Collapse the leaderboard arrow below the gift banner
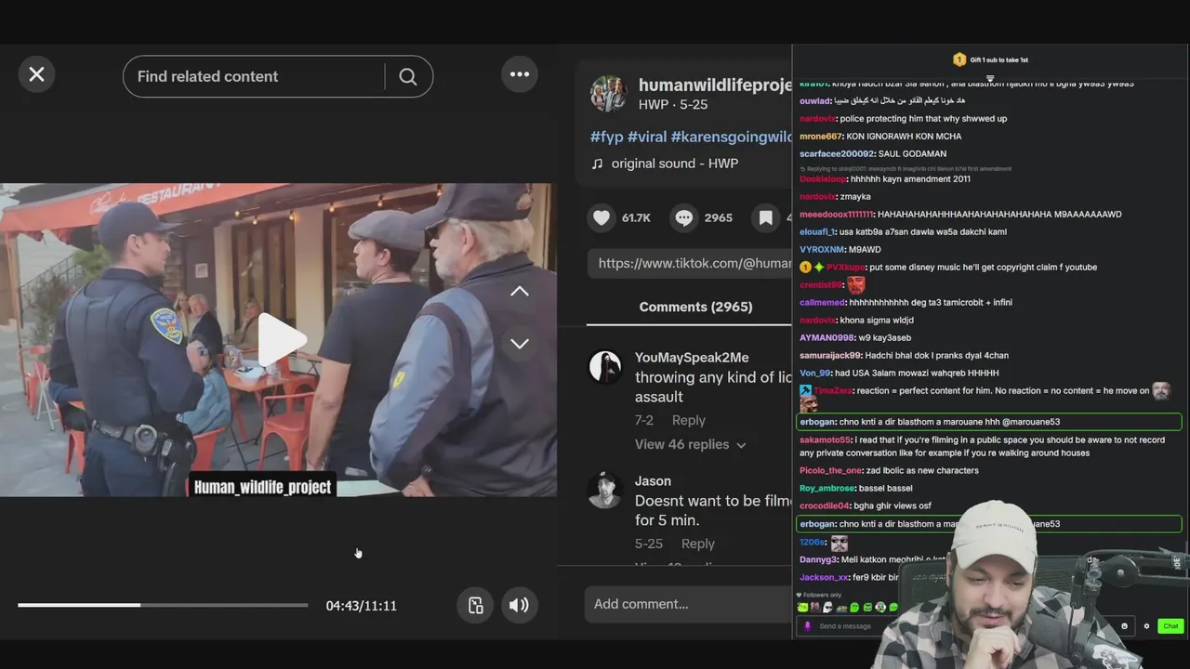Screen dimensions: 1190x669 (x=990, y=78)
